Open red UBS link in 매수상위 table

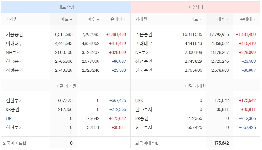coord(139,101)
